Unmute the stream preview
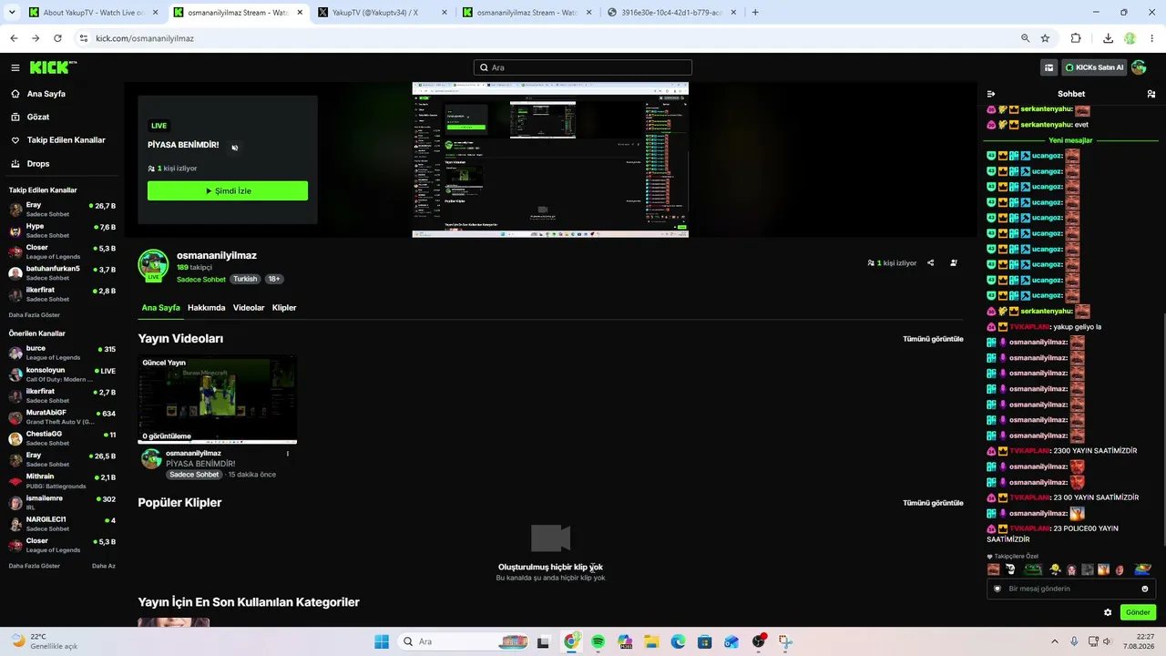Screen dimensions: 1166x656 (x=234, y=148)
